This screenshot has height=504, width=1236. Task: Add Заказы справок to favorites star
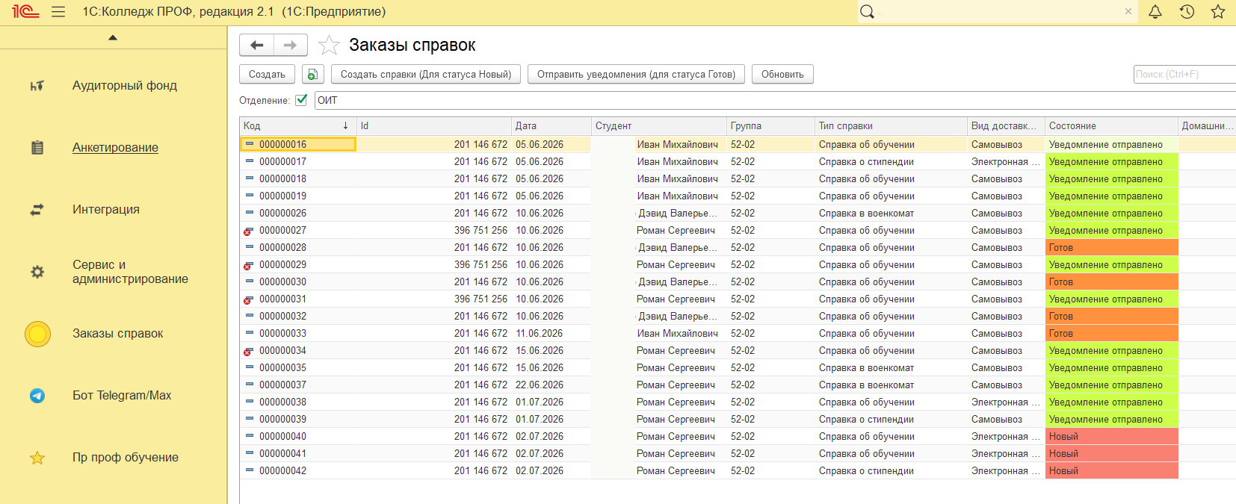click(x=329, y=46)
